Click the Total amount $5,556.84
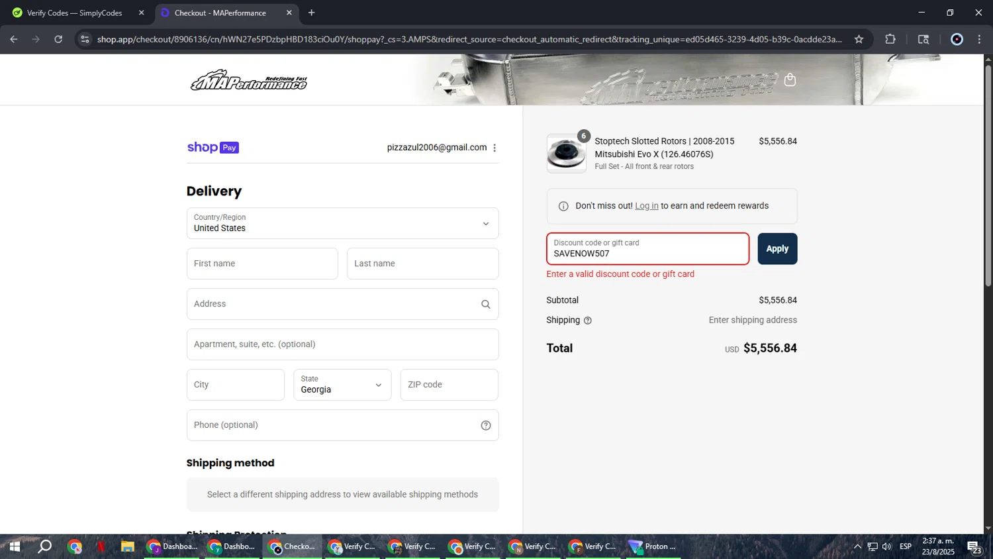The width and height of the screenshot is (993, 559). 770,348
